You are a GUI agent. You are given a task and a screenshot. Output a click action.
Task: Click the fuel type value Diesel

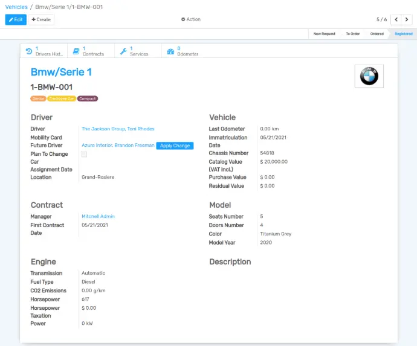(88, 281)
